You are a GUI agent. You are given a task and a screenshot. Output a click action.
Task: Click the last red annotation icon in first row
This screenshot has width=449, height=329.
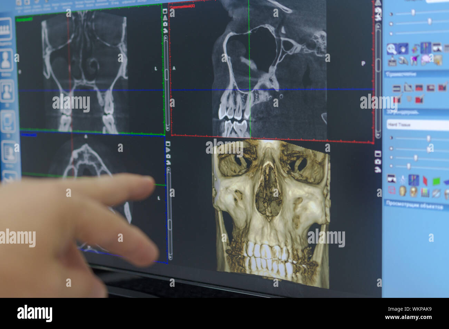pos(442,87)
